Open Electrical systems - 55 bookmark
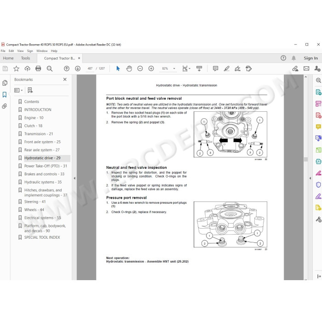This screenshot has height=322, width=322. [x=42, y=218]
